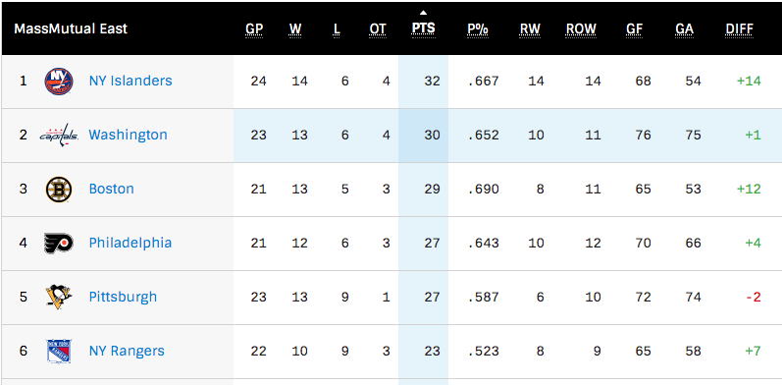Open the NY Islanders team link

click(130, 81)
